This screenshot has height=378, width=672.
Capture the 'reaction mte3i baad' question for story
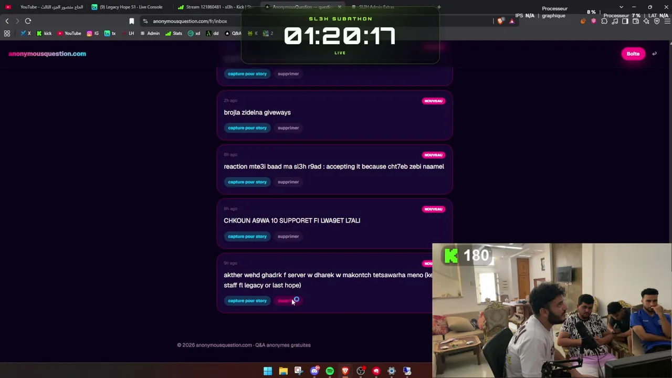tap(247, 182)
